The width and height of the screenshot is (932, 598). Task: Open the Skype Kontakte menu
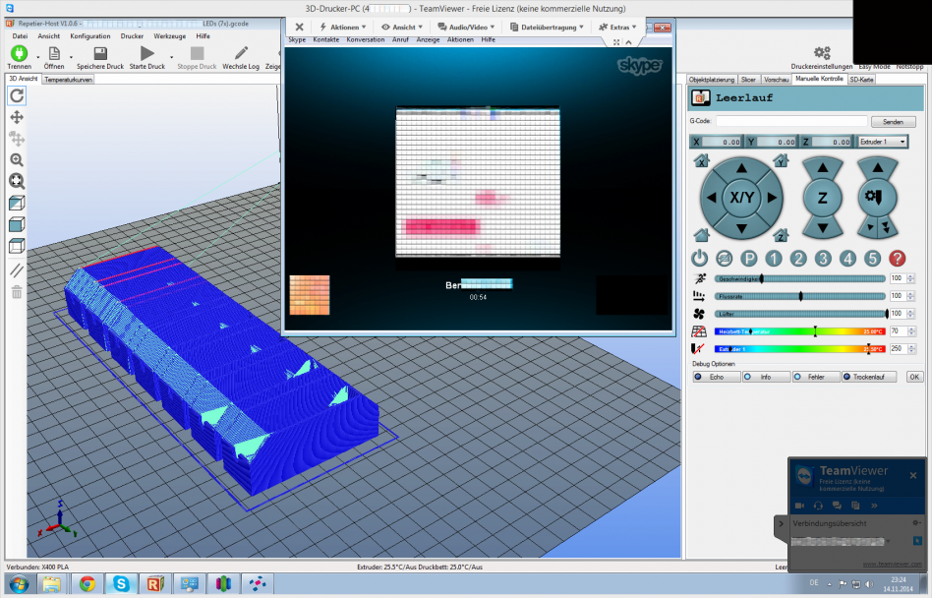tap(326, 39)
